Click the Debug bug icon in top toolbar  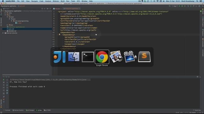coord(182,6)
